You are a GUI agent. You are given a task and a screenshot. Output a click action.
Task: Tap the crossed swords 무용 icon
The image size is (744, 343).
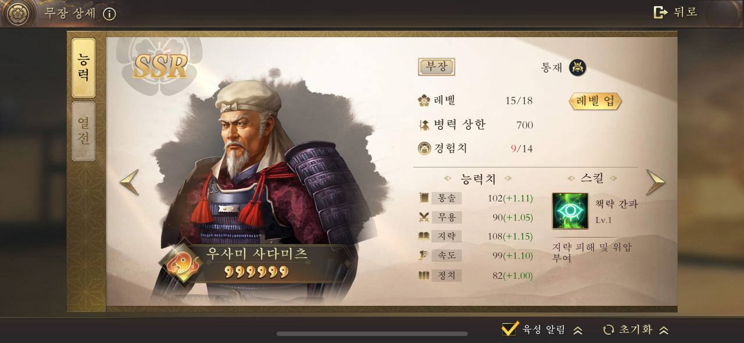[424, 217]
